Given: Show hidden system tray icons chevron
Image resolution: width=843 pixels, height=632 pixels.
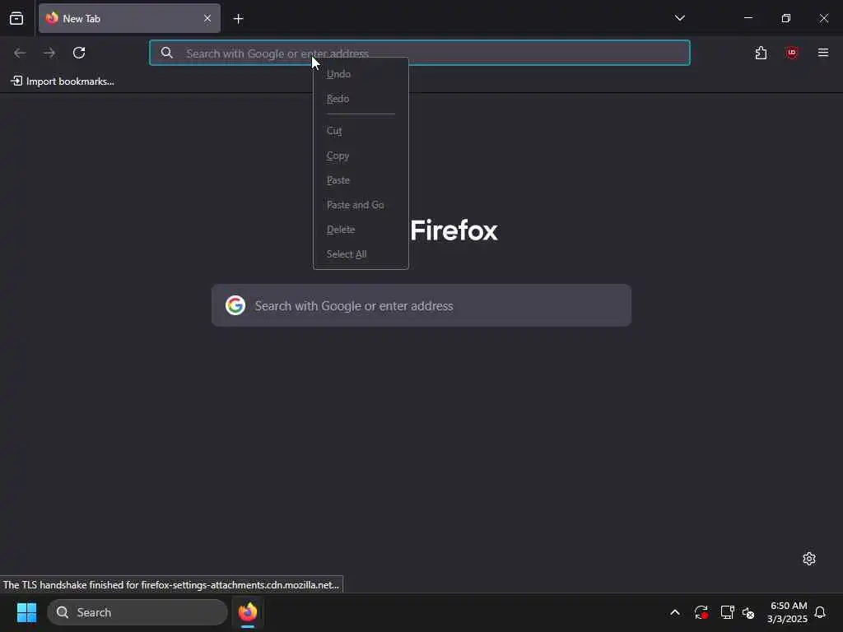Looking at the screenshot, I should (x=675, y=612).
